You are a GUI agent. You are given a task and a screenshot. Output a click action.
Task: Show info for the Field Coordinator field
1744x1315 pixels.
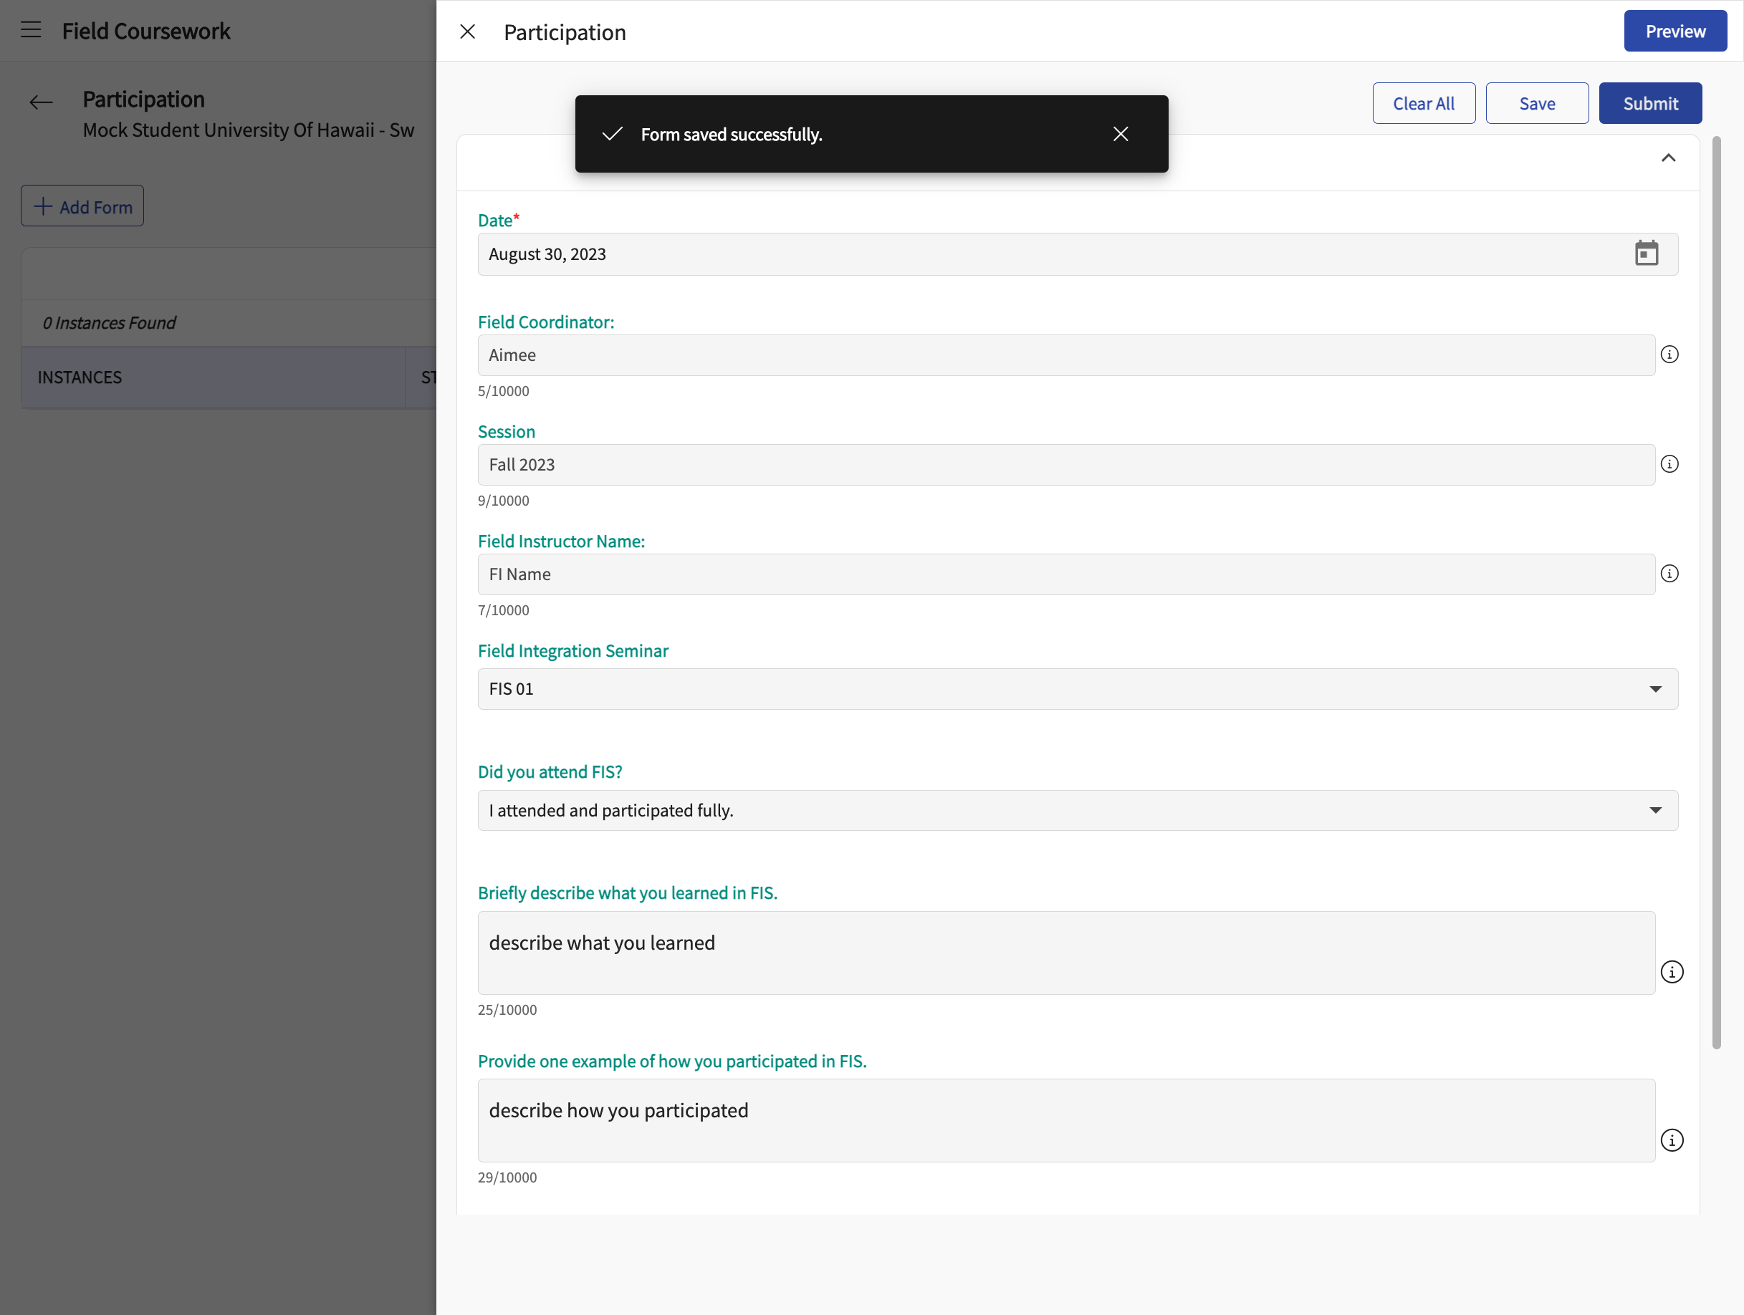click(1669, 355)
